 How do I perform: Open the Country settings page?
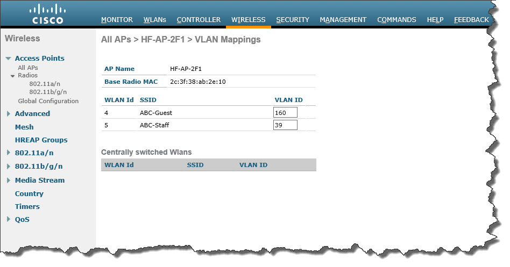coord(29,193)
